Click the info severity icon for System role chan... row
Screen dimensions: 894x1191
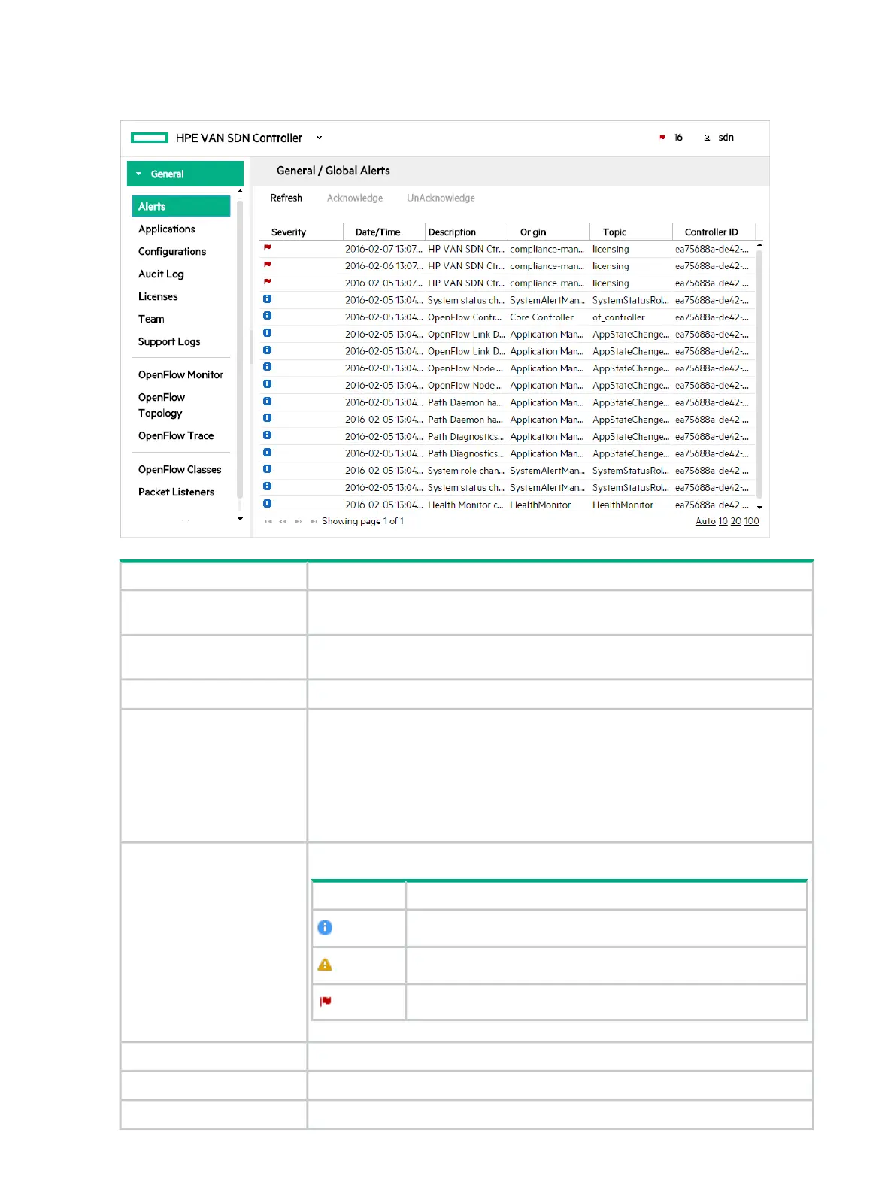(x=267, y=469)
